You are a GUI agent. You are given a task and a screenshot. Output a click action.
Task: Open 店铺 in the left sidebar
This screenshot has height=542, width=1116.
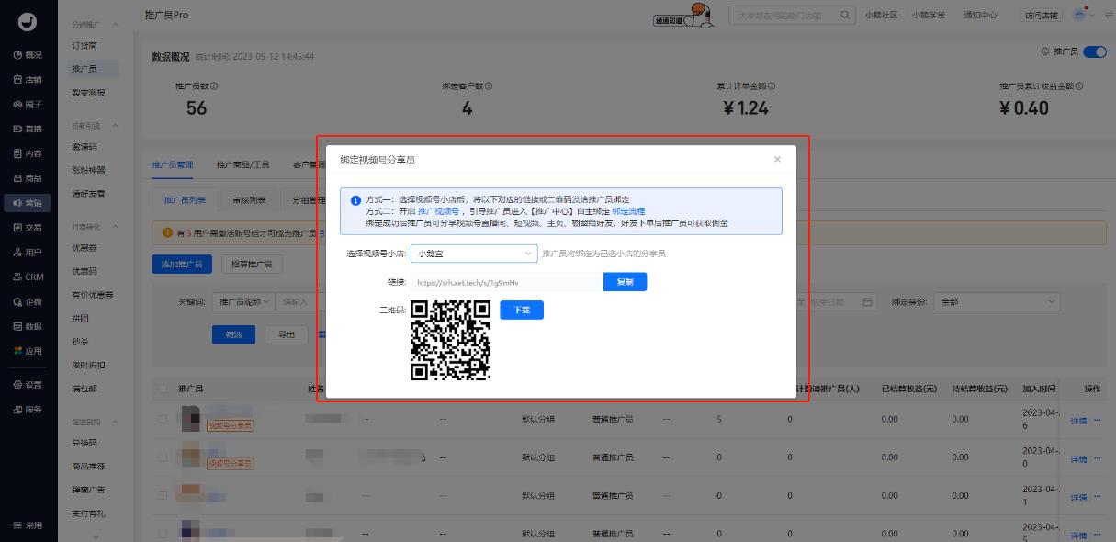pos(28,80)
